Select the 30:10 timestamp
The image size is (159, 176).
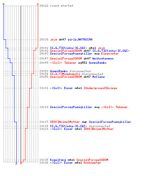[x=44, y=107]
